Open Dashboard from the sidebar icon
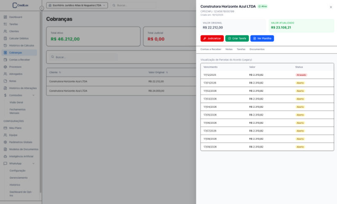 point(5,17)
